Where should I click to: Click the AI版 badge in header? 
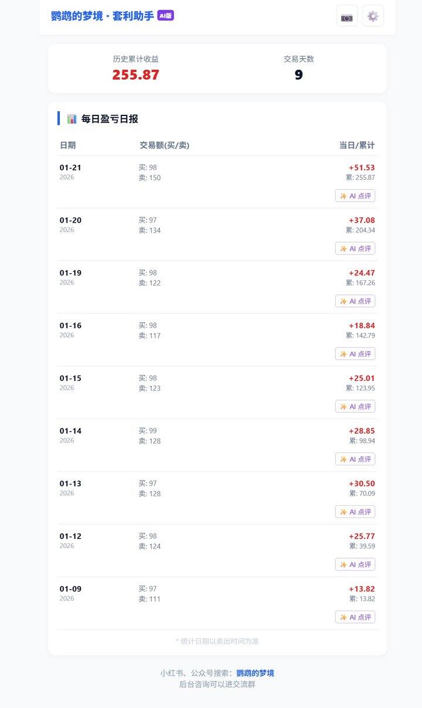pyautogui.click(x=166, y=16)
